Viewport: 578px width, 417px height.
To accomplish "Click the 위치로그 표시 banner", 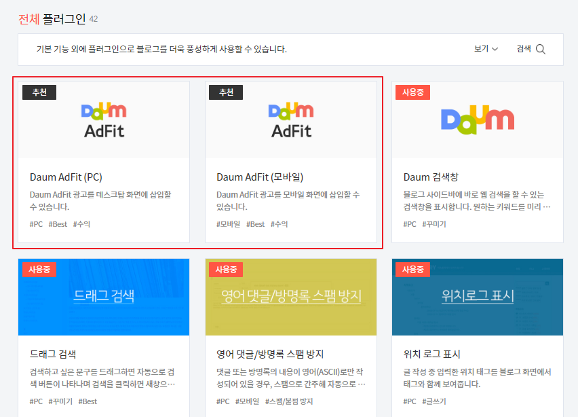I will coord(478,297).
